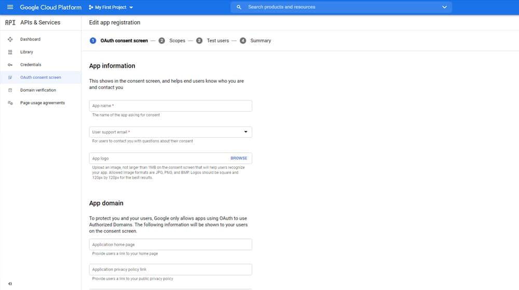Click the Credentials key icon

pos(10,65)
